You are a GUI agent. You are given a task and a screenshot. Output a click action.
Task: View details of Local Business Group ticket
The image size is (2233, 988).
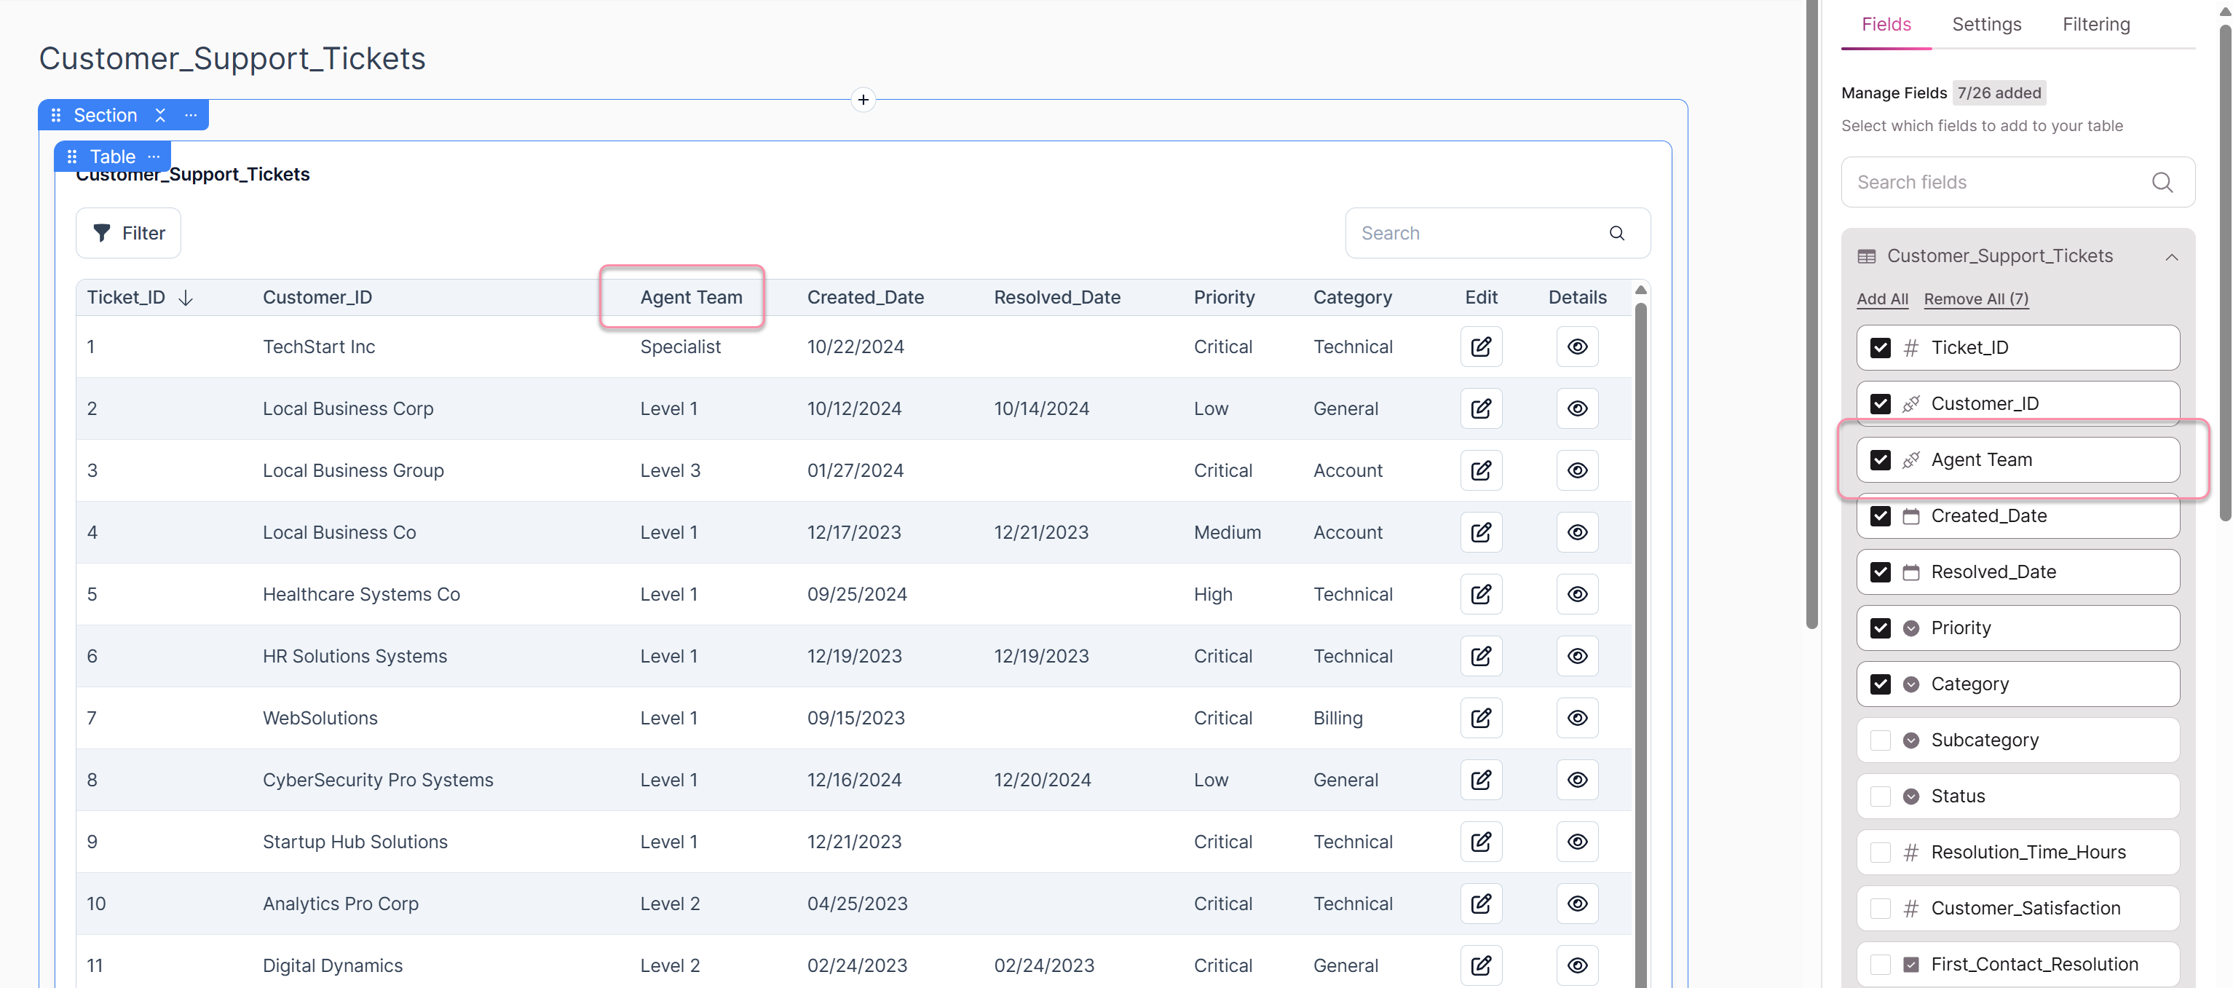[x=1577, y=470]
